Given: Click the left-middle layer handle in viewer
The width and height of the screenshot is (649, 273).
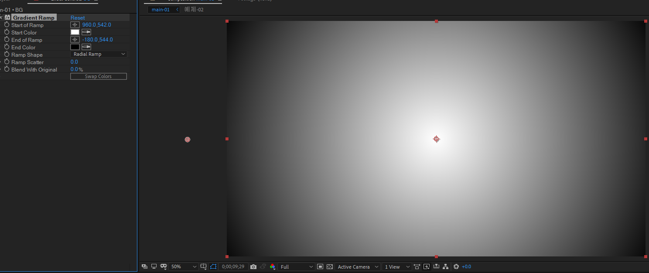Looking at the screenshot, I should click(227, 139).
